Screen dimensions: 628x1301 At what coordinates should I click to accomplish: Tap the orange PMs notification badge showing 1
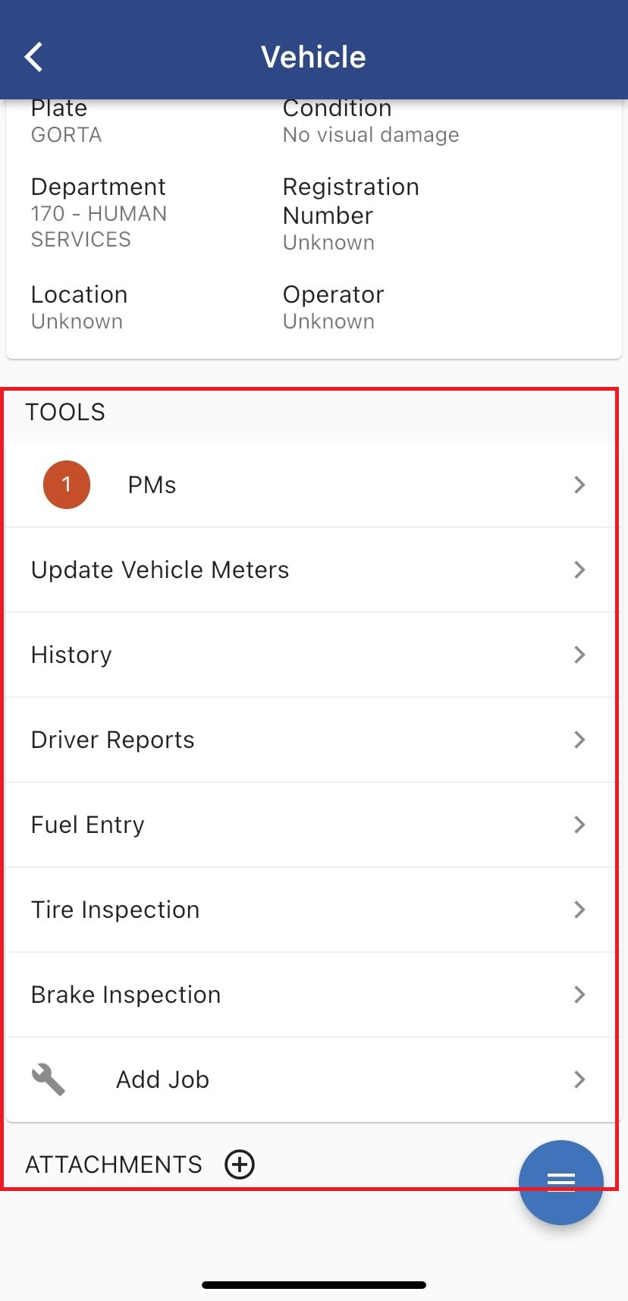click(x=67, y=484)
